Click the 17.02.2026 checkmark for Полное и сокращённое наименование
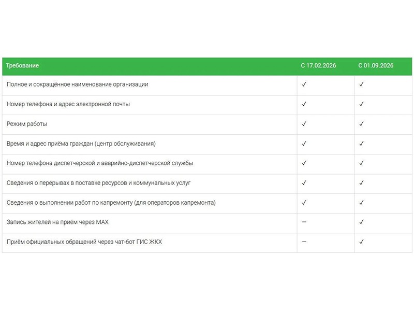 (x=304, y=84)
